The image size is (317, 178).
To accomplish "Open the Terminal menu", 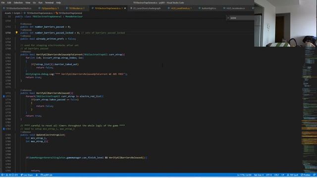I will click(x=49, y=2).
